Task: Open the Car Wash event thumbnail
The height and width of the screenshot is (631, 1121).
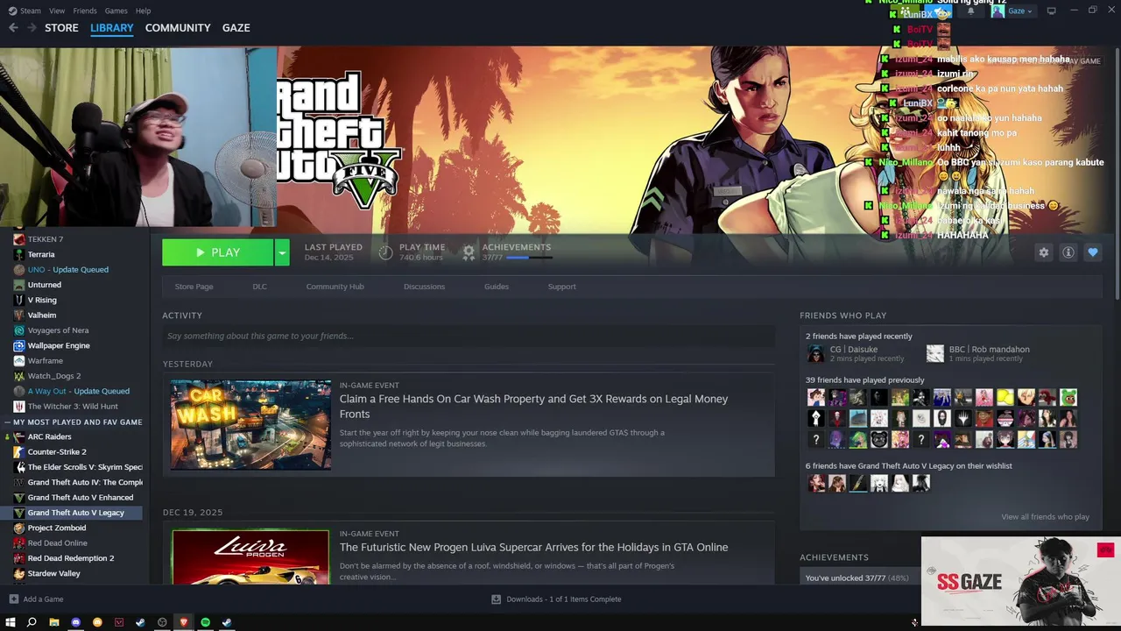Action: [250, 425]
